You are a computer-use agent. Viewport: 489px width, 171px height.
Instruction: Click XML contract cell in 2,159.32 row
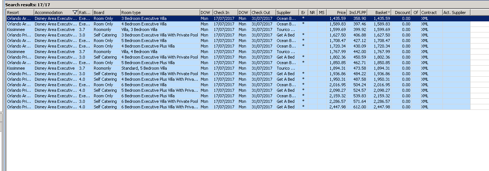[x=431, y=96]
